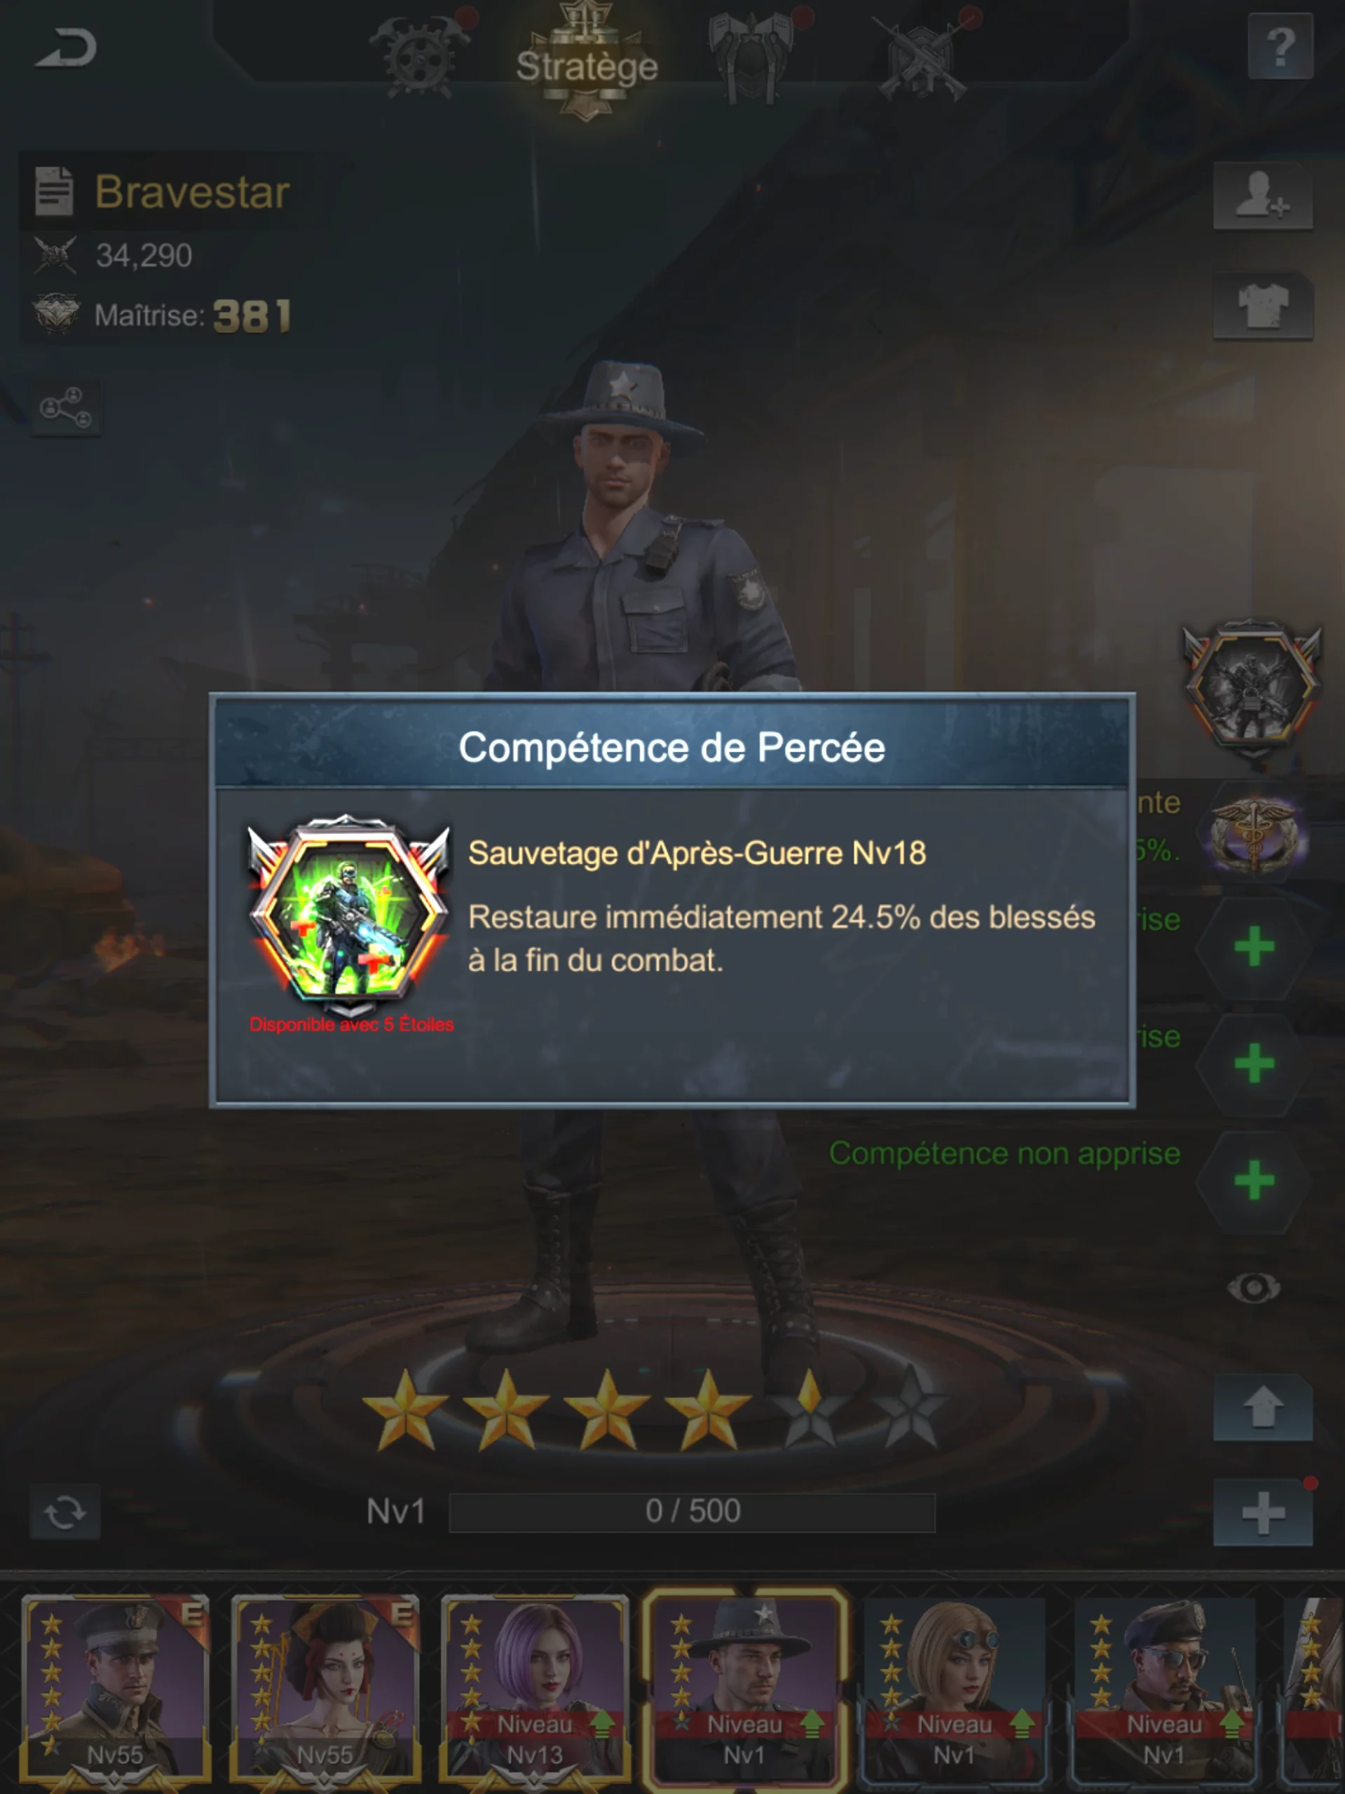The height and width of the screenshot is (1794, 1345).
Task: Expand the first green plus skill slot
Action: tap(1253, 945)
